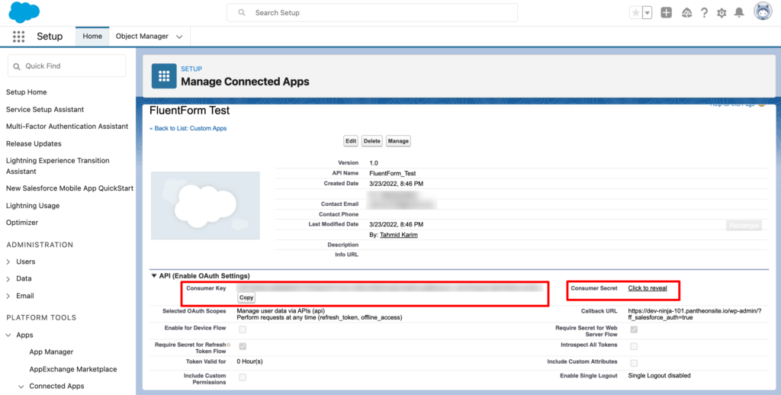Open Service Setup Assistant
The image size is (781, 395).
(x=45, y=109)
